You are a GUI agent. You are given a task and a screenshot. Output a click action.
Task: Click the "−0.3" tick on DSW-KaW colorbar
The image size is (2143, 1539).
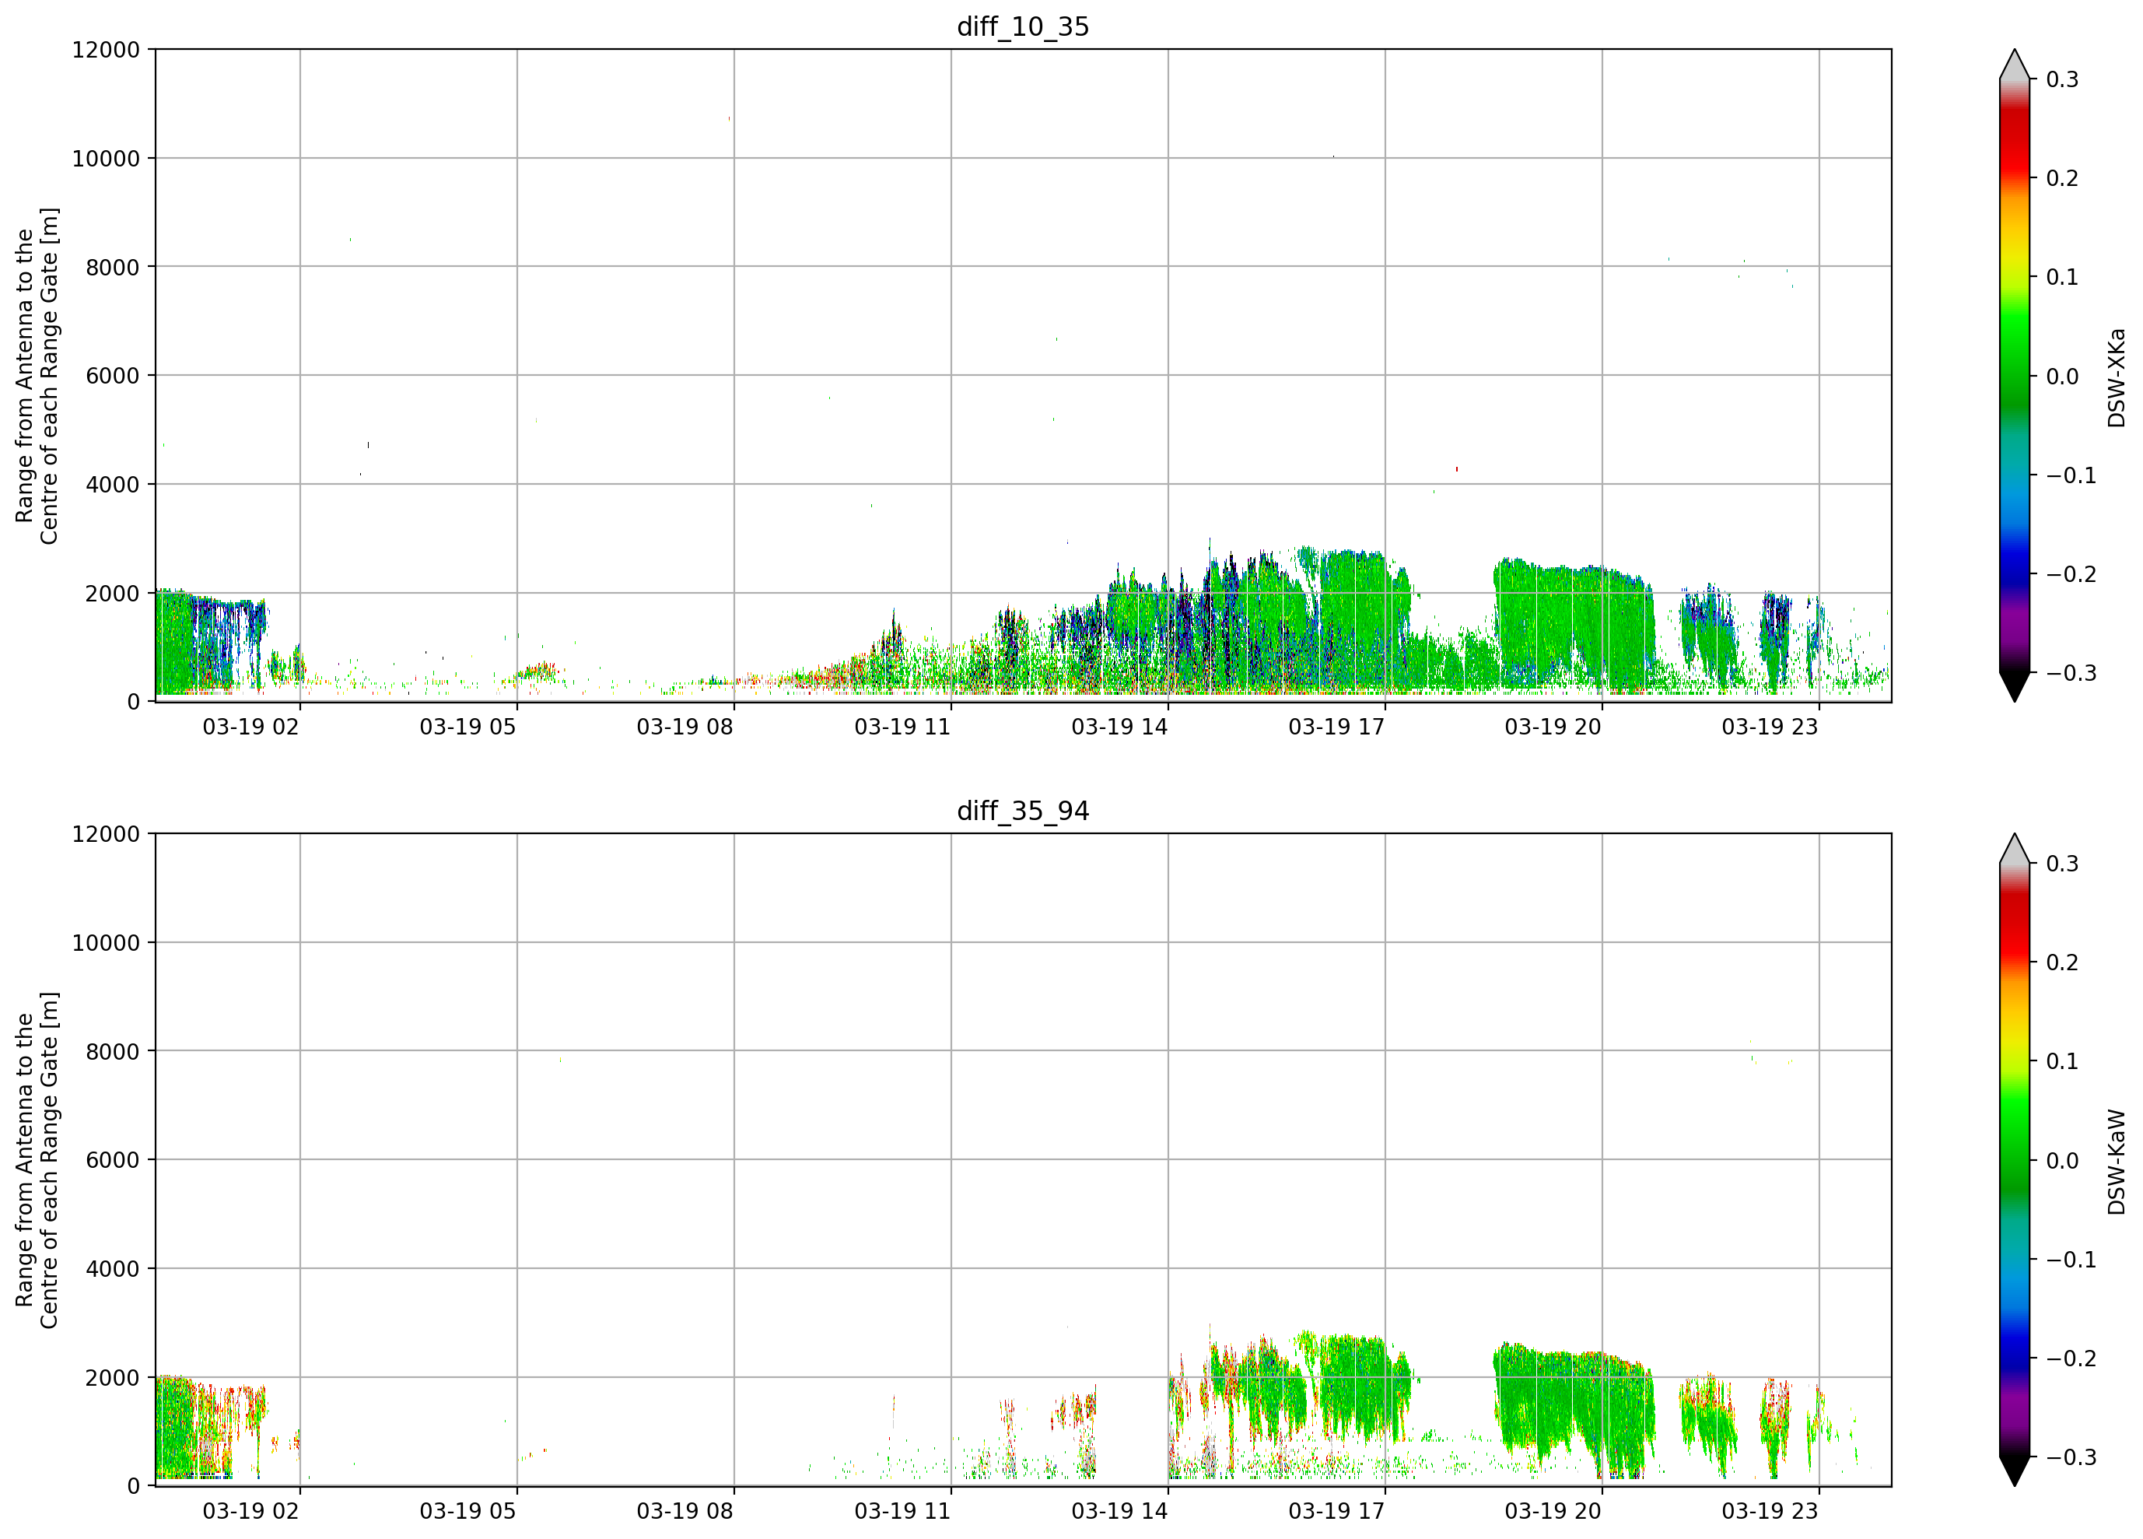(x=2071, y=1458)
